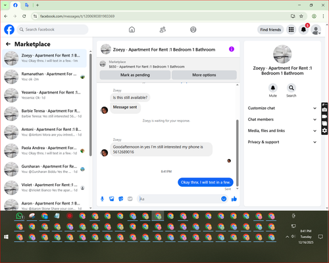Image resolution: width=329 pixels, height=263 pixels.
Task: Bookmark this page with the star
Action: pyautogui.click(x=301, y=16)
